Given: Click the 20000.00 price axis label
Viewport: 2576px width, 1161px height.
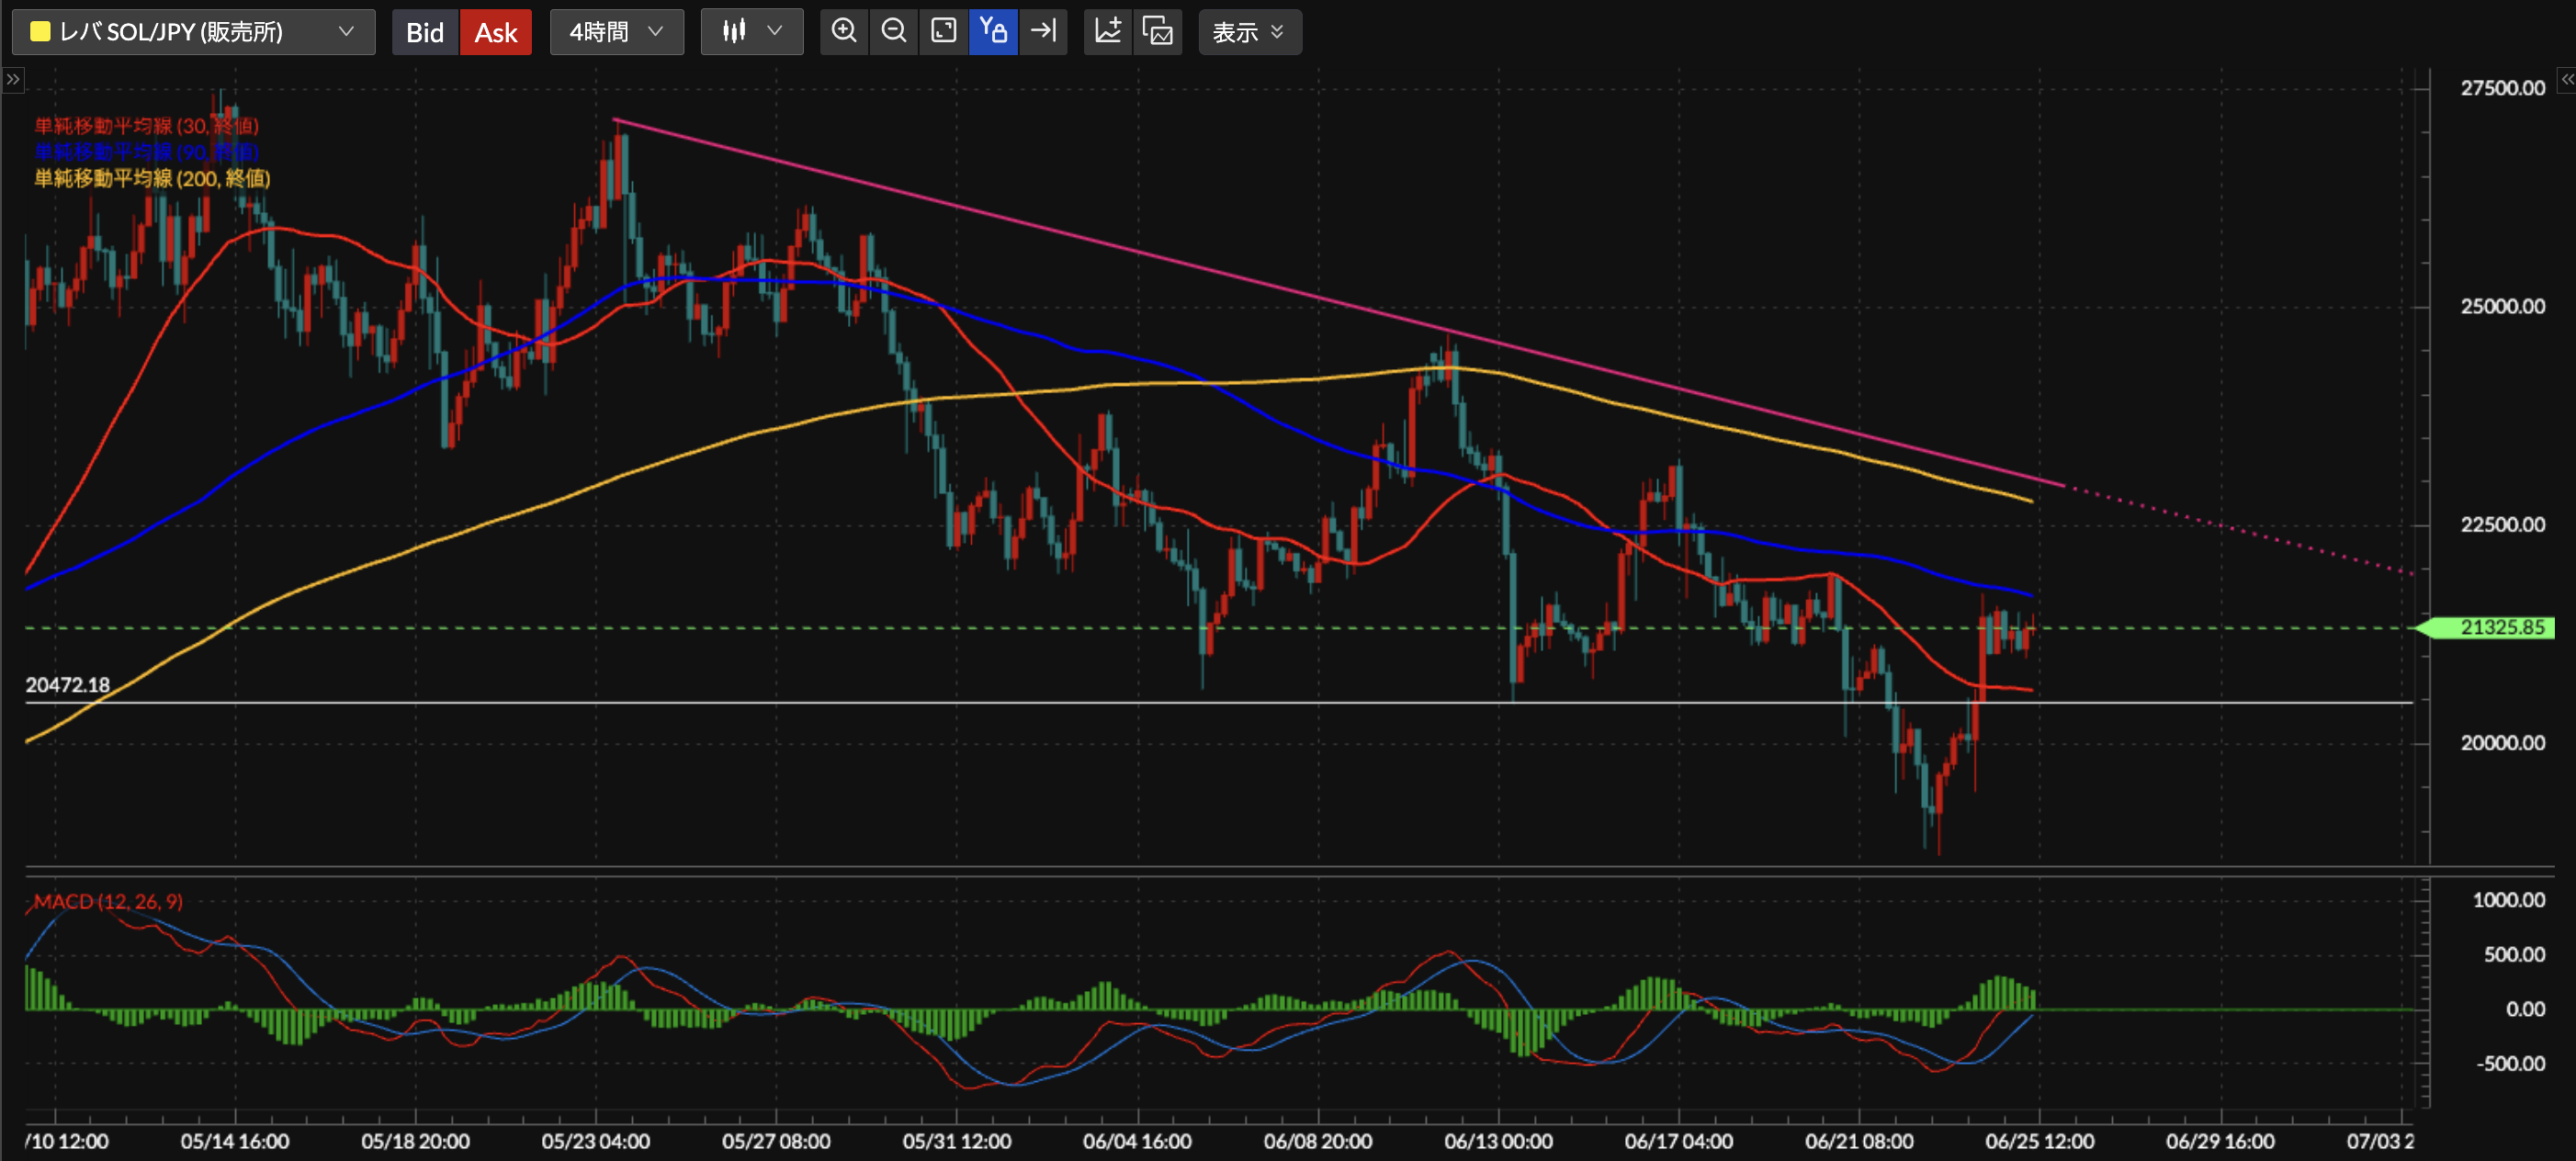Looking at the screenshot, I should point(2502,742).
